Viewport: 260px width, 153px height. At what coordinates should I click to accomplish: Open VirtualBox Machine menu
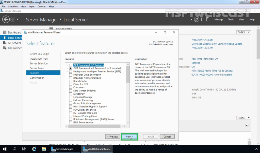pyautogui.click(x=13, y=6)
